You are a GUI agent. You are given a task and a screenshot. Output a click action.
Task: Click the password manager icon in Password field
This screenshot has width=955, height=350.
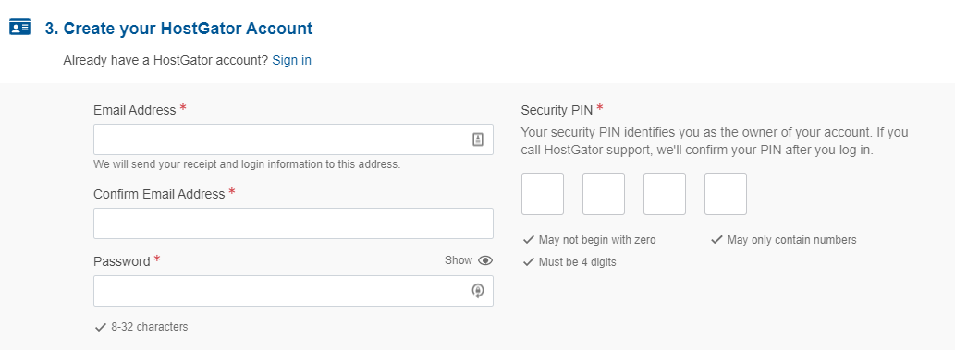coord(478,291)
